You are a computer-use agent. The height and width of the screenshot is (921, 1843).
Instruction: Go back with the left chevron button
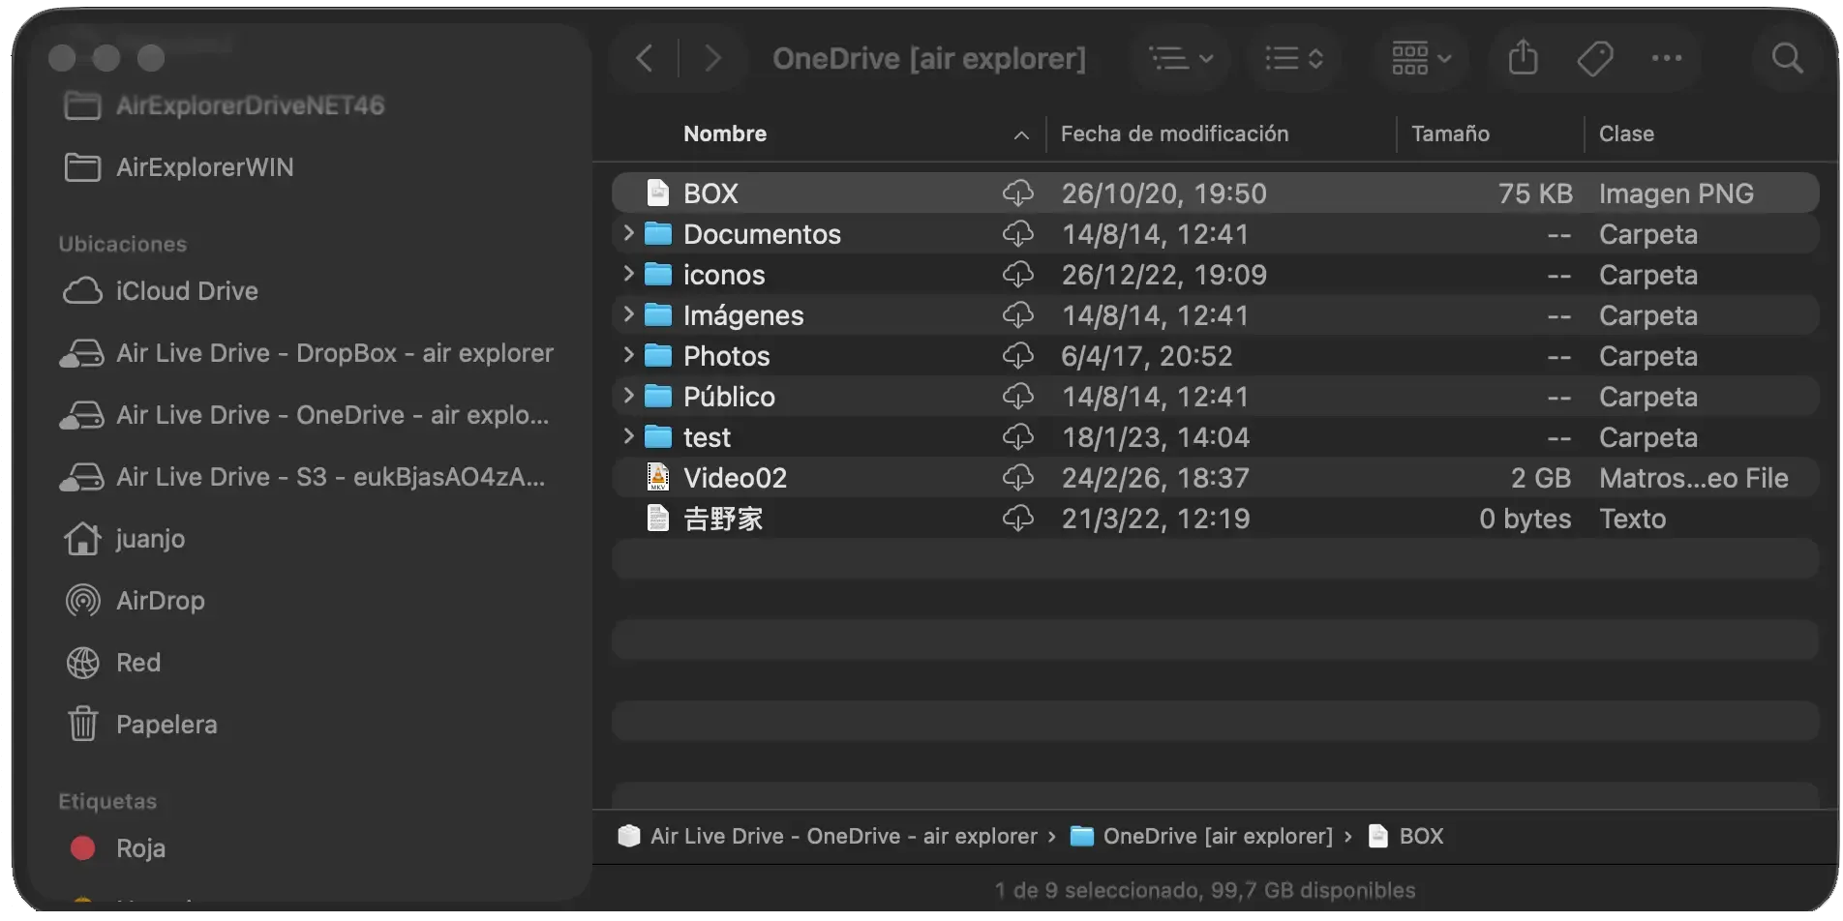645,59
